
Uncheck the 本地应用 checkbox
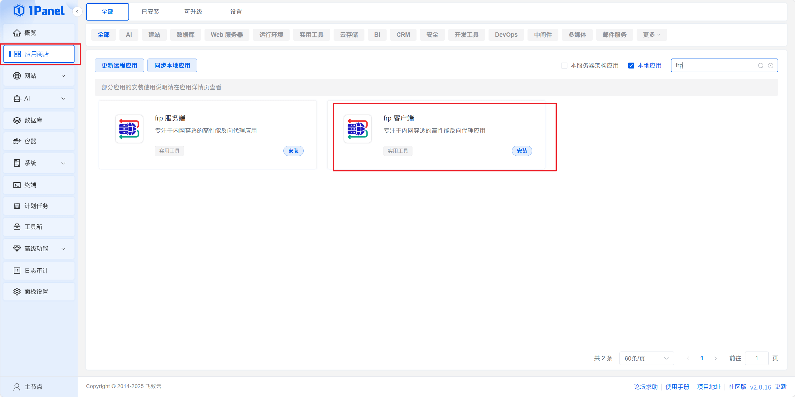(x=631, y=65)
